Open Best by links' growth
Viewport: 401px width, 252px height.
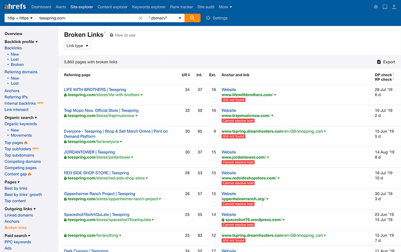(23, 194)
